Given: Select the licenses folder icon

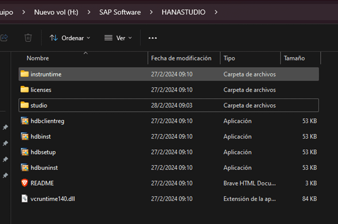Looking at the screenshot, I should point(25,90).
